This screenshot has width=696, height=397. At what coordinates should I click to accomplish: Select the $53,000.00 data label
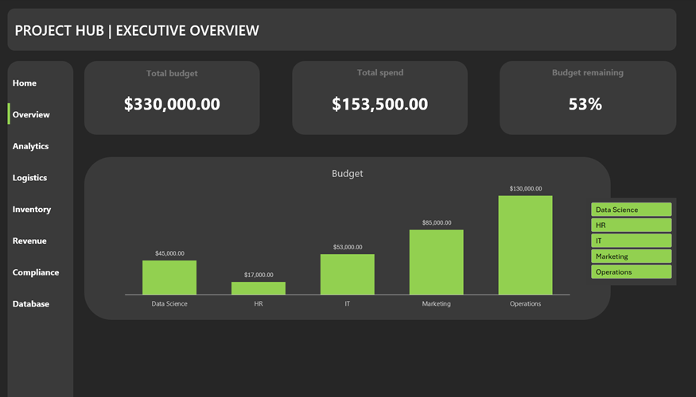pos(348,247)
